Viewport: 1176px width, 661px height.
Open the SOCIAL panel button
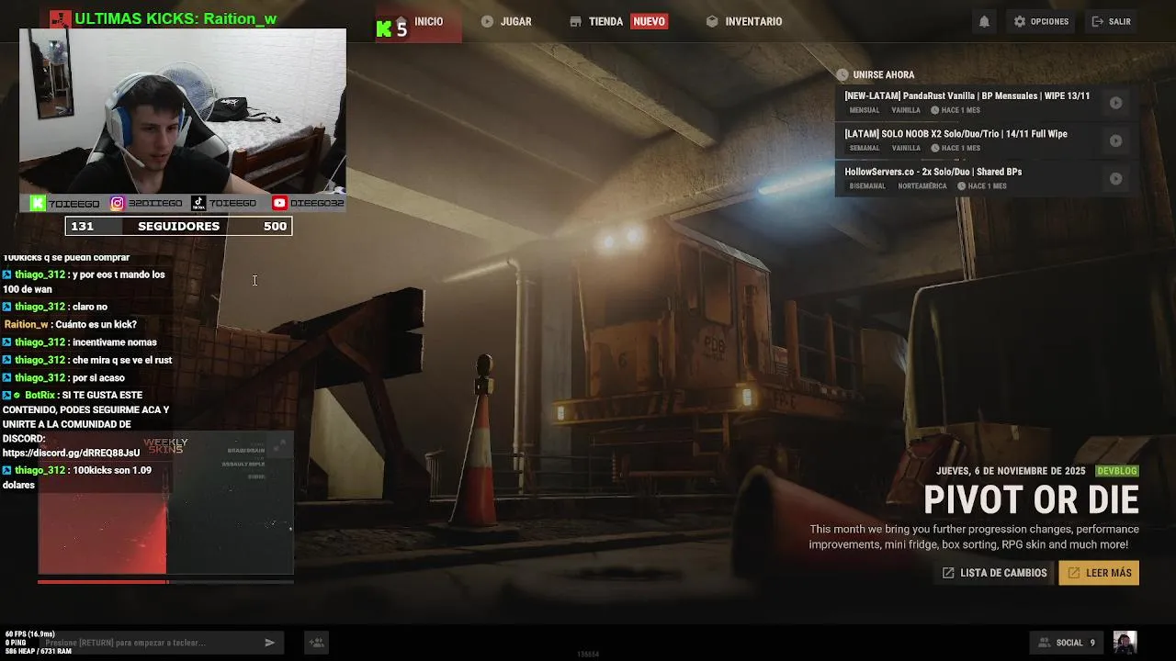click(x=1066, y=643)
